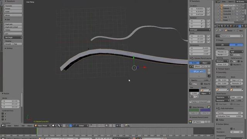Toggle the 3D manipulator icon

coord(68,125)
